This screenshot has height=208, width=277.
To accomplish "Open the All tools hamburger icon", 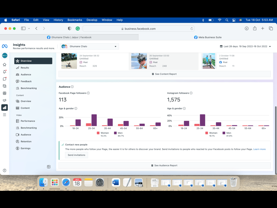I will click(x=5, y=115).
